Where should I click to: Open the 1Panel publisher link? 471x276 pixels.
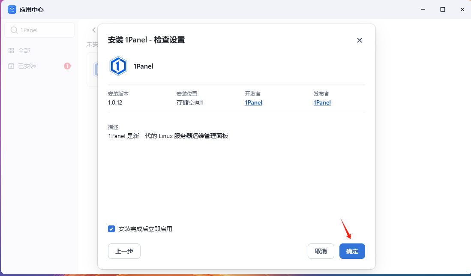(x=322, y=103)
